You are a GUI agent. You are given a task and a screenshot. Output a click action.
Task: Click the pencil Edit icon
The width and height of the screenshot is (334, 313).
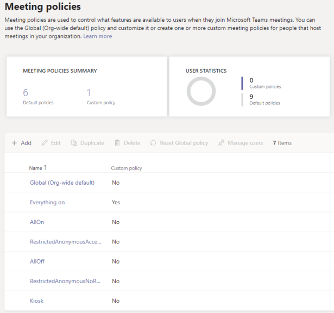click(x=45, y=143)
